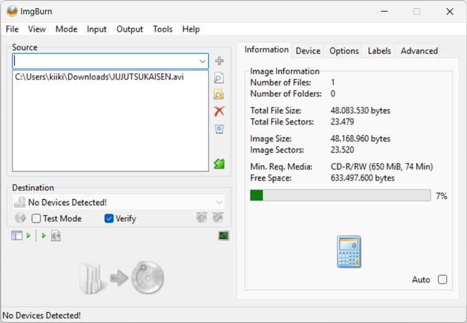Click the recycle bin clear list icon
This screenshot has height=323, width=467.
[x=219, y=129]
